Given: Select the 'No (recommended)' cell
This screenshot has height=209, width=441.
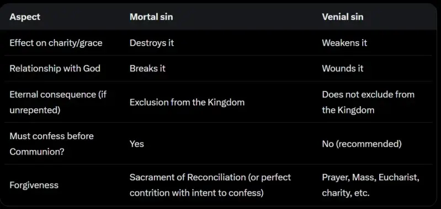Looking at the screenshot, I should coord(362,144).
